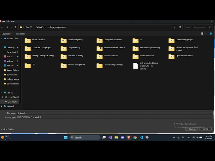215x161 pixels.
Task: Open the dialog help icon
Action: point(211,34)
